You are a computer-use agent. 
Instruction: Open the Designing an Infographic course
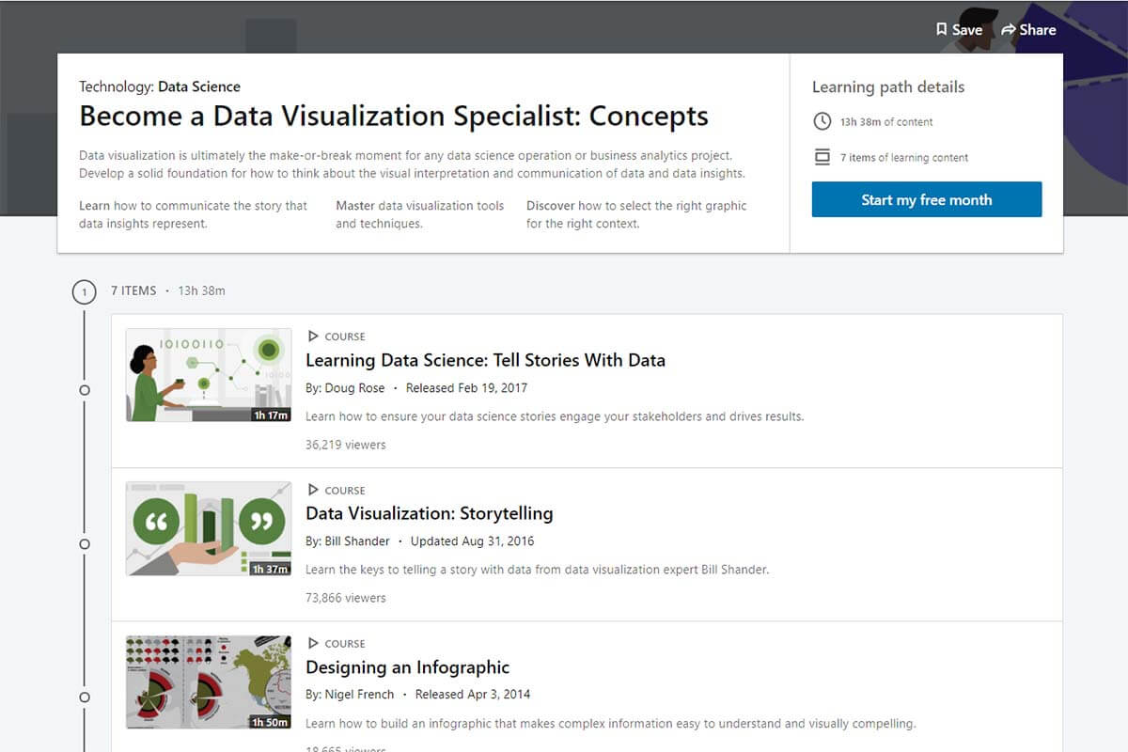(407, 667)
